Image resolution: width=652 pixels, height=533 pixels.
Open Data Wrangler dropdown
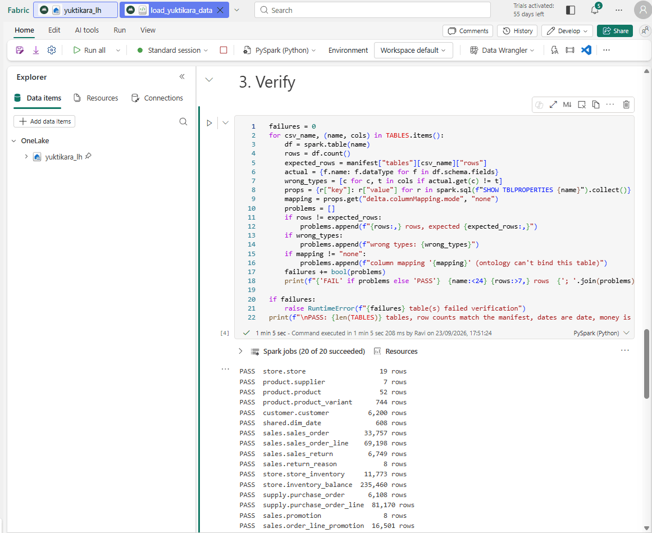[x=502, y=51]
